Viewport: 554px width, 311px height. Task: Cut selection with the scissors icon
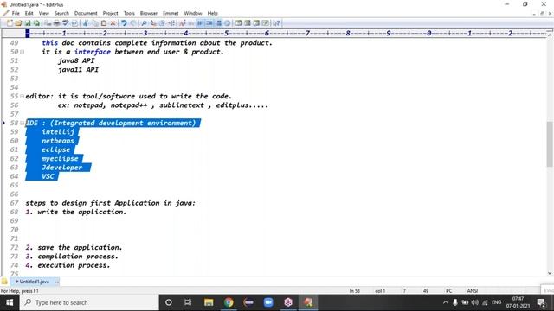(x=86, y=23)
